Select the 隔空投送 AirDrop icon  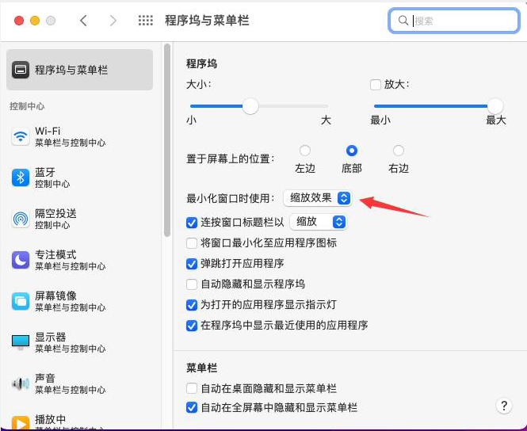tap(21, 219)
